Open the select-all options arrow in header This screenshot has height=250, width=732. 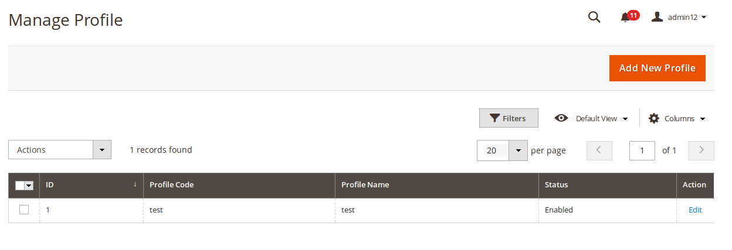click(29, 185)
